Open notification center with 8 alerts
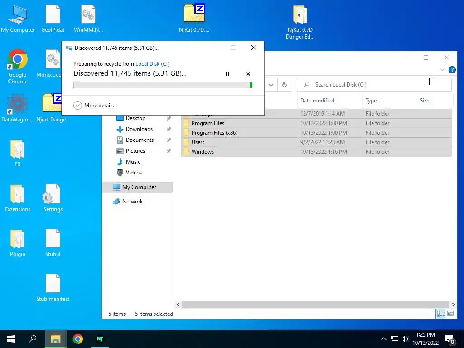The height and width of the screenshot is (348, 464). tap(450, 340)
